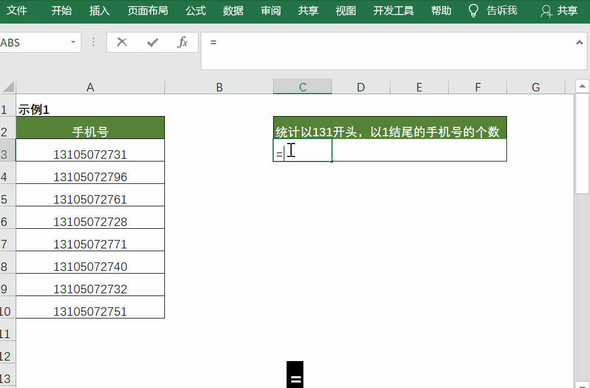Screen dimensions: 590x388
Task: Click the vertical scrollbar up arrow
Action: pyautogui.click(x=582, y=86)
